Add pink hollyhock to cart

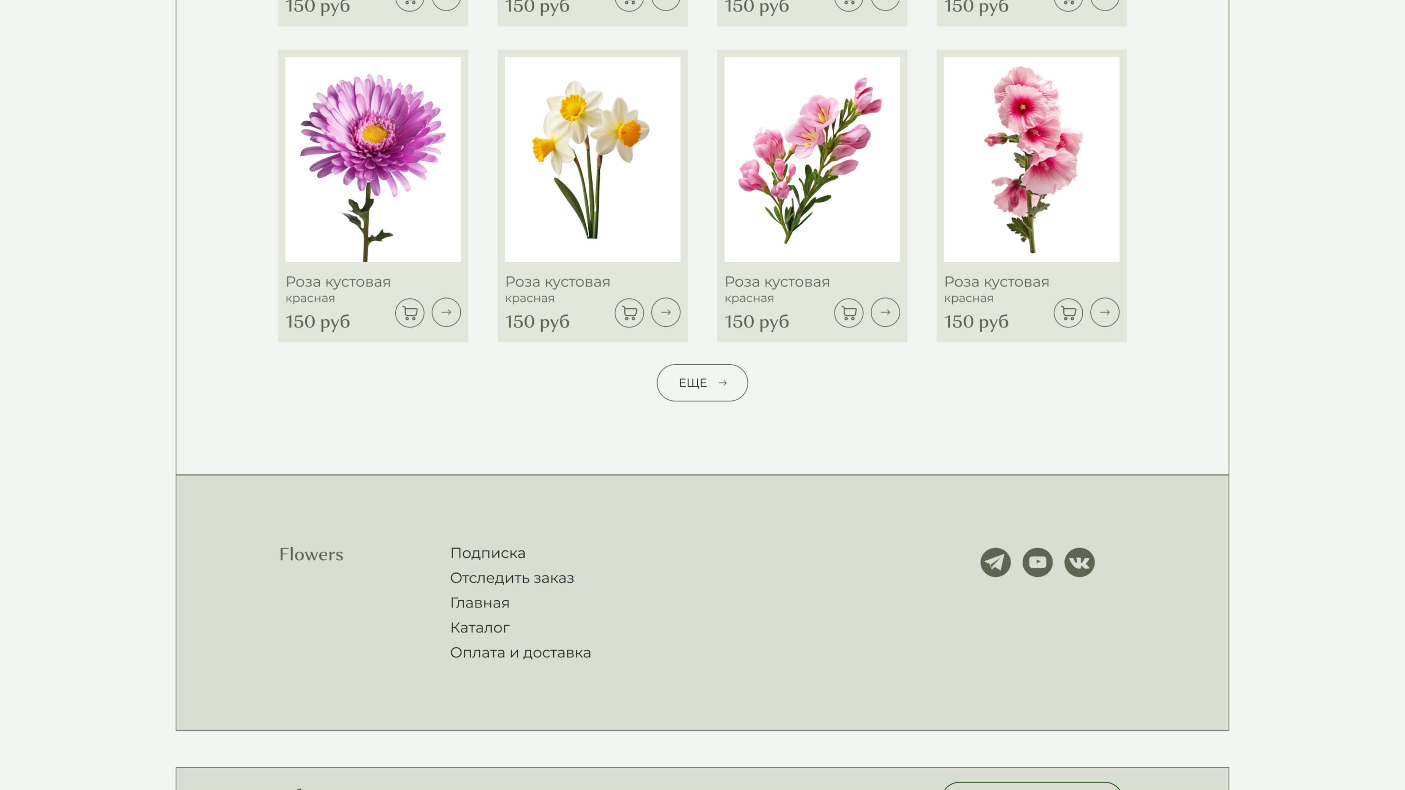[x=1068, y=312]
